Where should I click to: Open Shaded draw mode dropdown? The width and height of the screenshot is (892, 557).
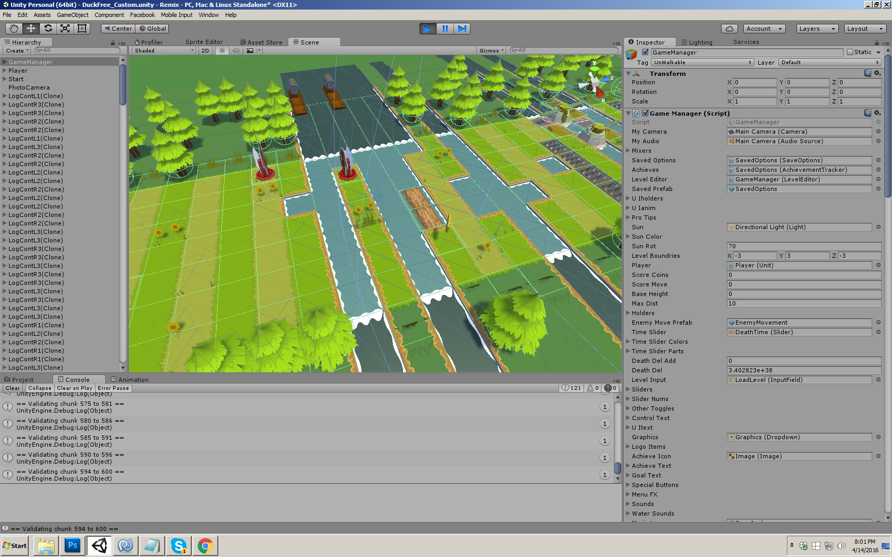tap(164, 50)
